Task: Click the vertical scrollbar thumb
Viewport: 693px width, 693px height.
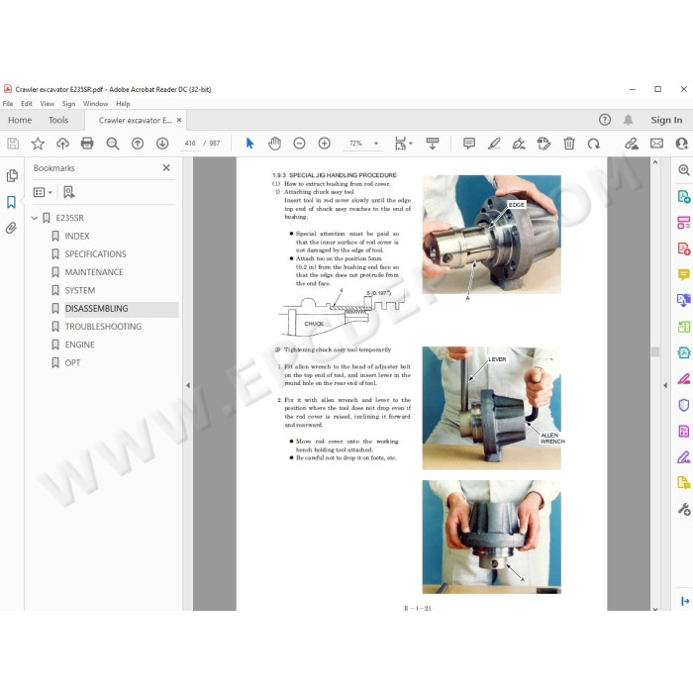Action: [x=655, y=351]
